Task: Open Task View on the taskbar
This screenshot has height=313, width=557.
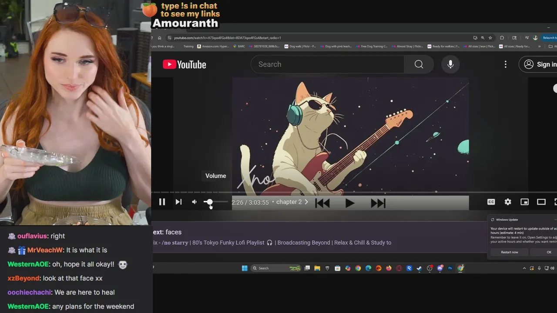Action: (307, 268)
